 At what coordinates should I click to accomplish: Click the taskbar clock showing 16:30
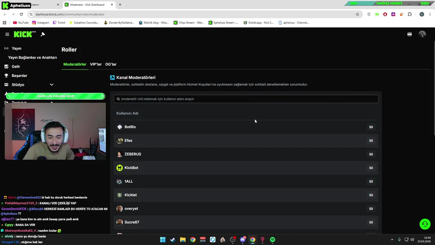point(424,240)
